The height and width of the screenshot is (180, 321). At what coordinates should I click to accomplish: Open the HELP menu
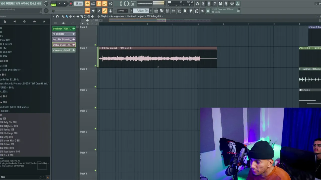click(39, 3)
